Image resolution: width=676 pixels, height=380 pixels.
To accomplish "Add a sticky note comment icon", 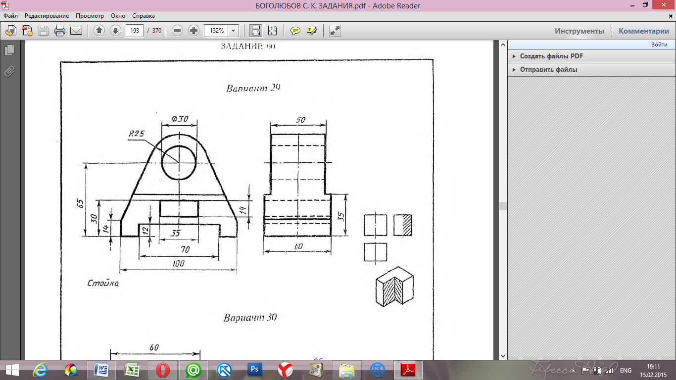I will pyautogui.click(x=295, y=31).
